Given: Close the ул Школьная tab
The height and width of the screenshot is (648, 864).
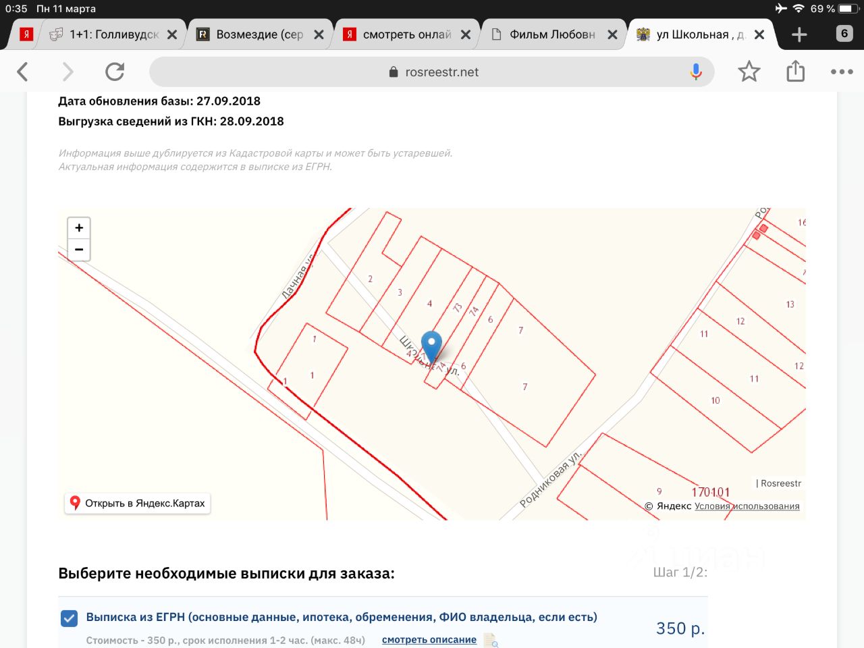Looking at the screenshot, I should pyautogui.click(x=759, y=34).
